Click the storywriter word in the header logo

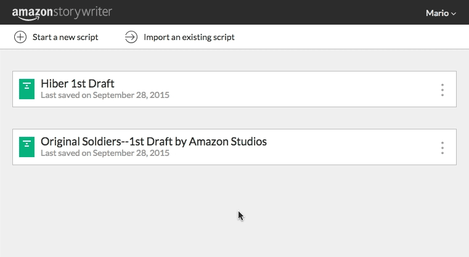tap(83, 12)
